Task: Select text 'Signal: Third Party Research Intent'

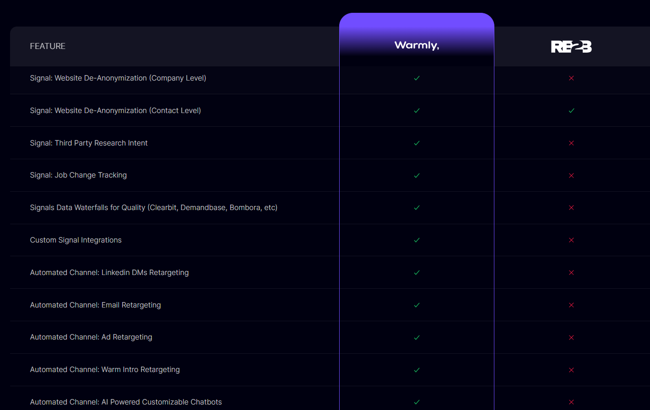Action: pyautogui.click(x=89, y=143)
